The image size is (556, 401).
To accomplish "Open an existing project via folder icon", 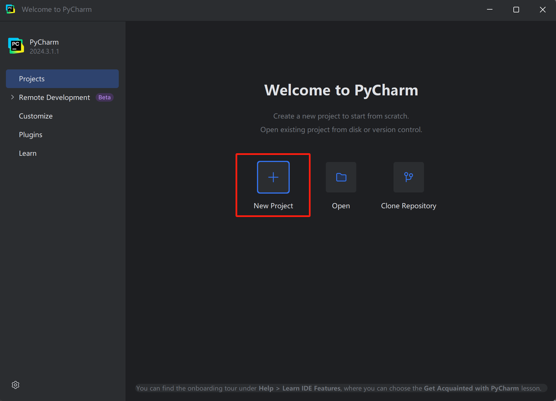I will click(x=341, y=177).
